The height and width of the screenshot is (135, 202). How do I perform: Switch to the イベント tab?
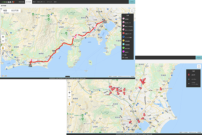[x=49, y=2]
